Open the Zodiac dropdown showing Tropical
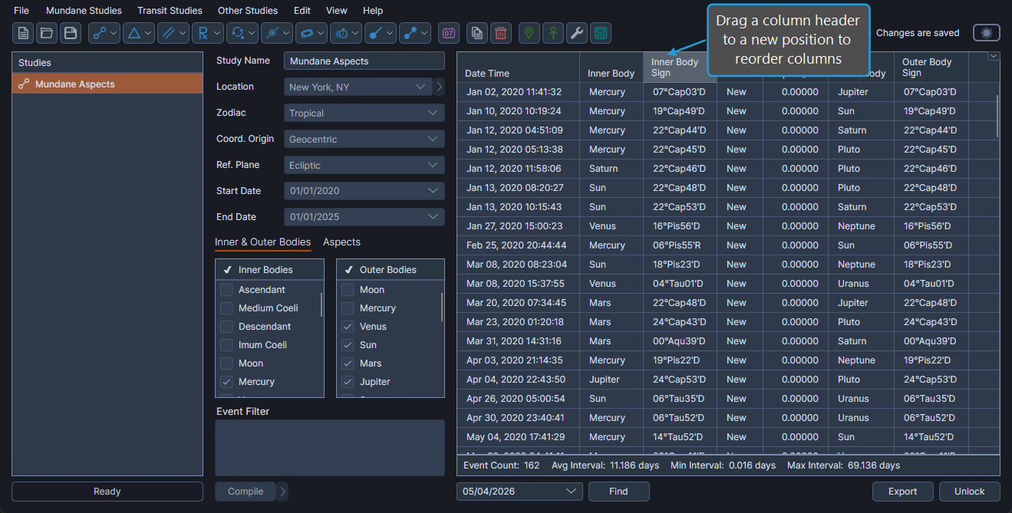The image size is (1012, 513). [x=364, y=113]
